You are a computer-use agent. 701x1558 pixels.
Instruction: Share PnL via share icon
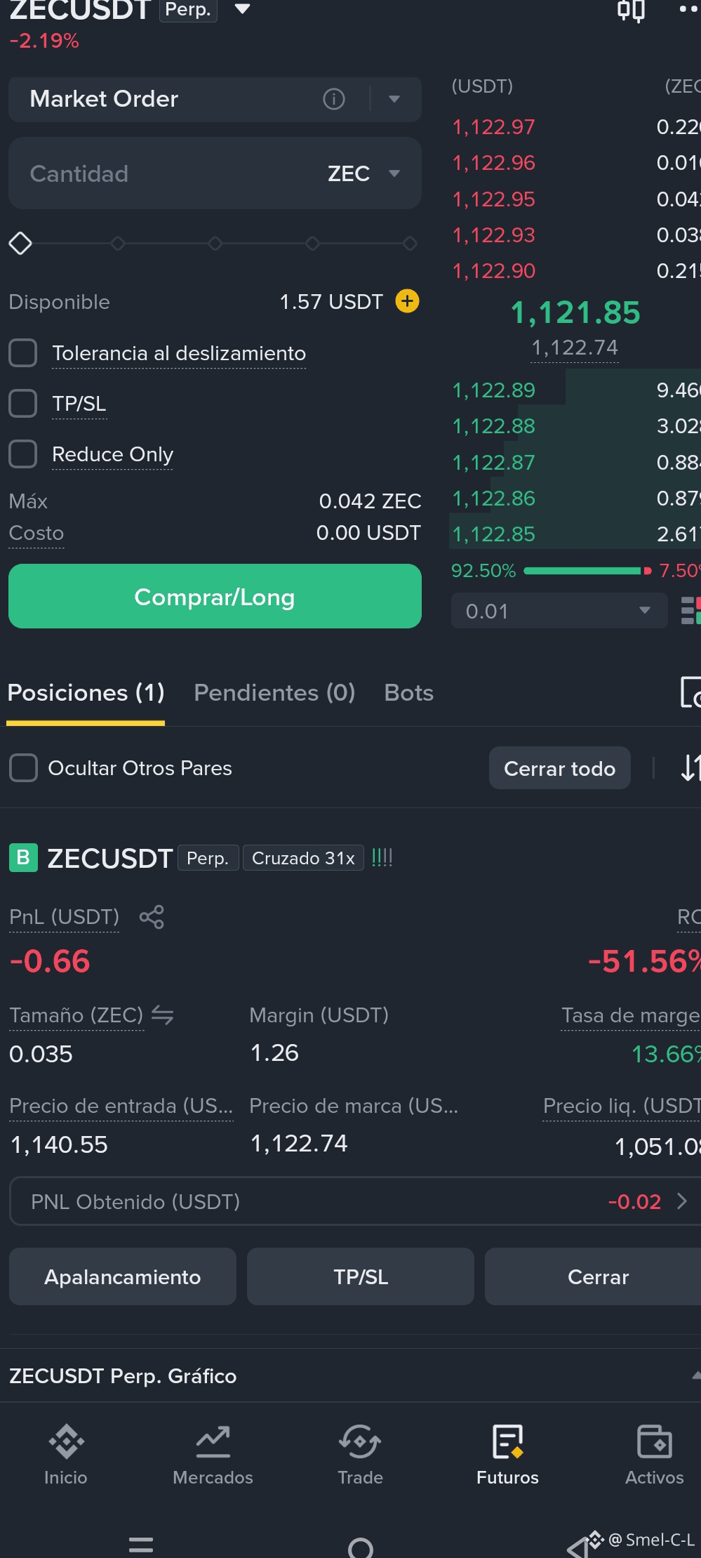click(x=152, y=917)
